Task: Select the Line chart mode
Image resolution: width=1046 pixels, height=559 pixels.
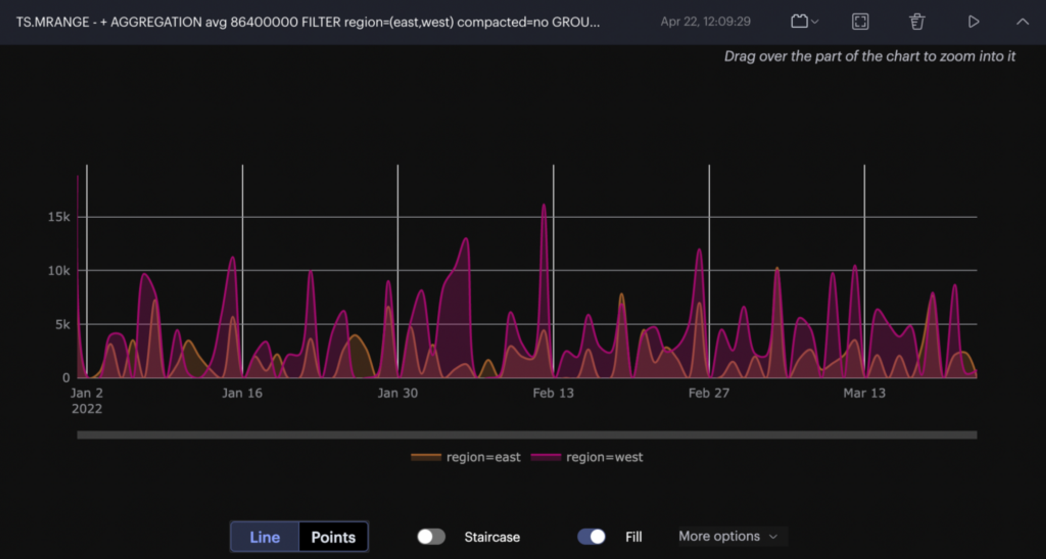Action: tap(265, 537)
